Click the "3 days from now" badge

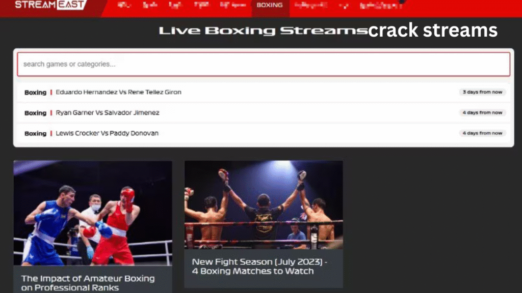click(x=482, y=92)
